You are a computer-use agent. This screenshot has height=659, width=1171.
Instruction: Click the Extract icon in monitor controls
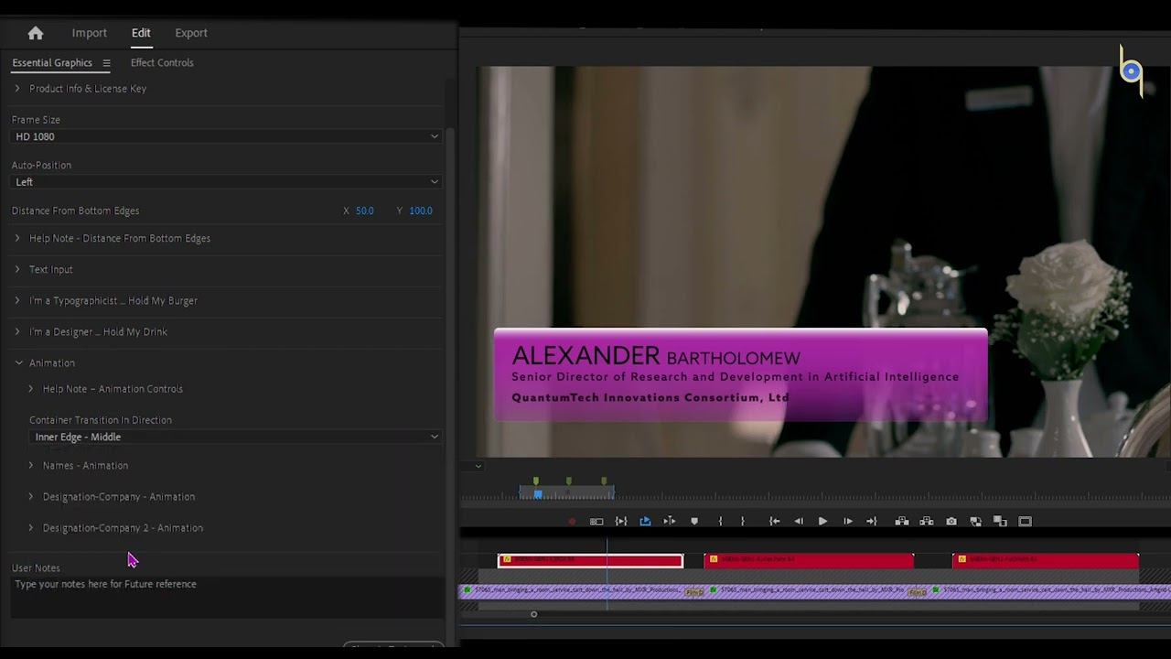click(927, 522)
